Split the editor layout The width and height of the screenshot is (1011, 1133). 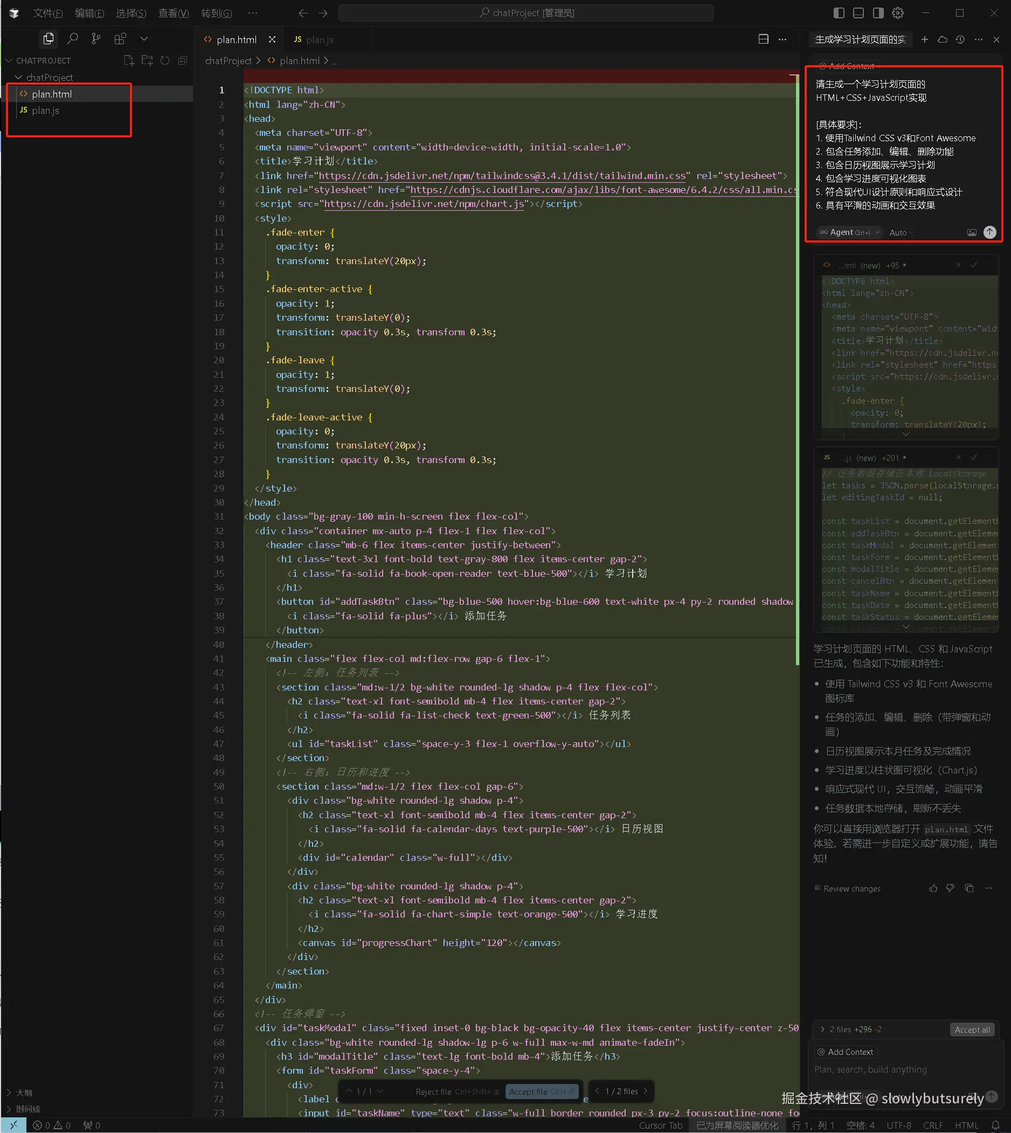763,39
